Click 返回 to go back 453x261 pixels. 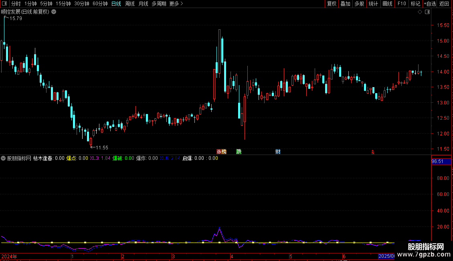[x=444, y=4]
